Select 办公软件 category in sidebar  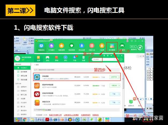point(22,103)
